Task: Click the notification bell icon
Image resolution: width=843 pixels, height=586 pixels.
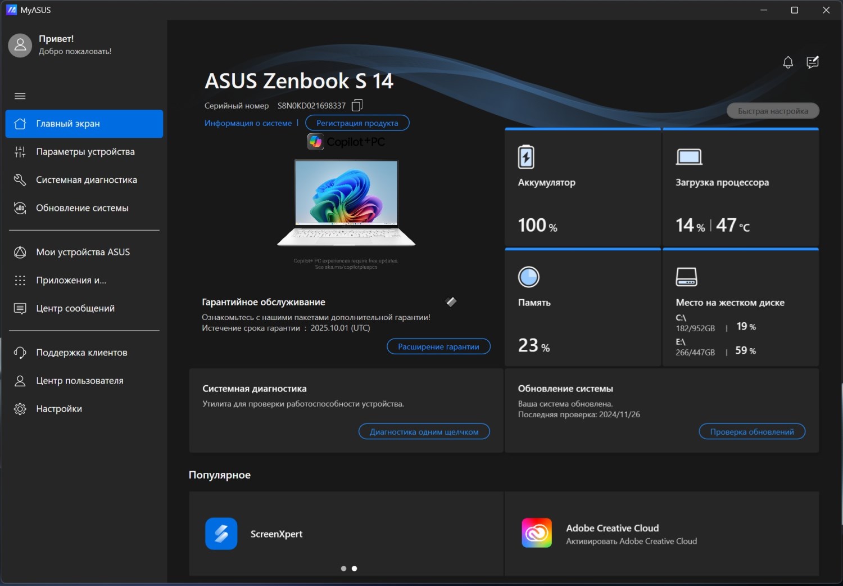Action: (x=788, y=62)
